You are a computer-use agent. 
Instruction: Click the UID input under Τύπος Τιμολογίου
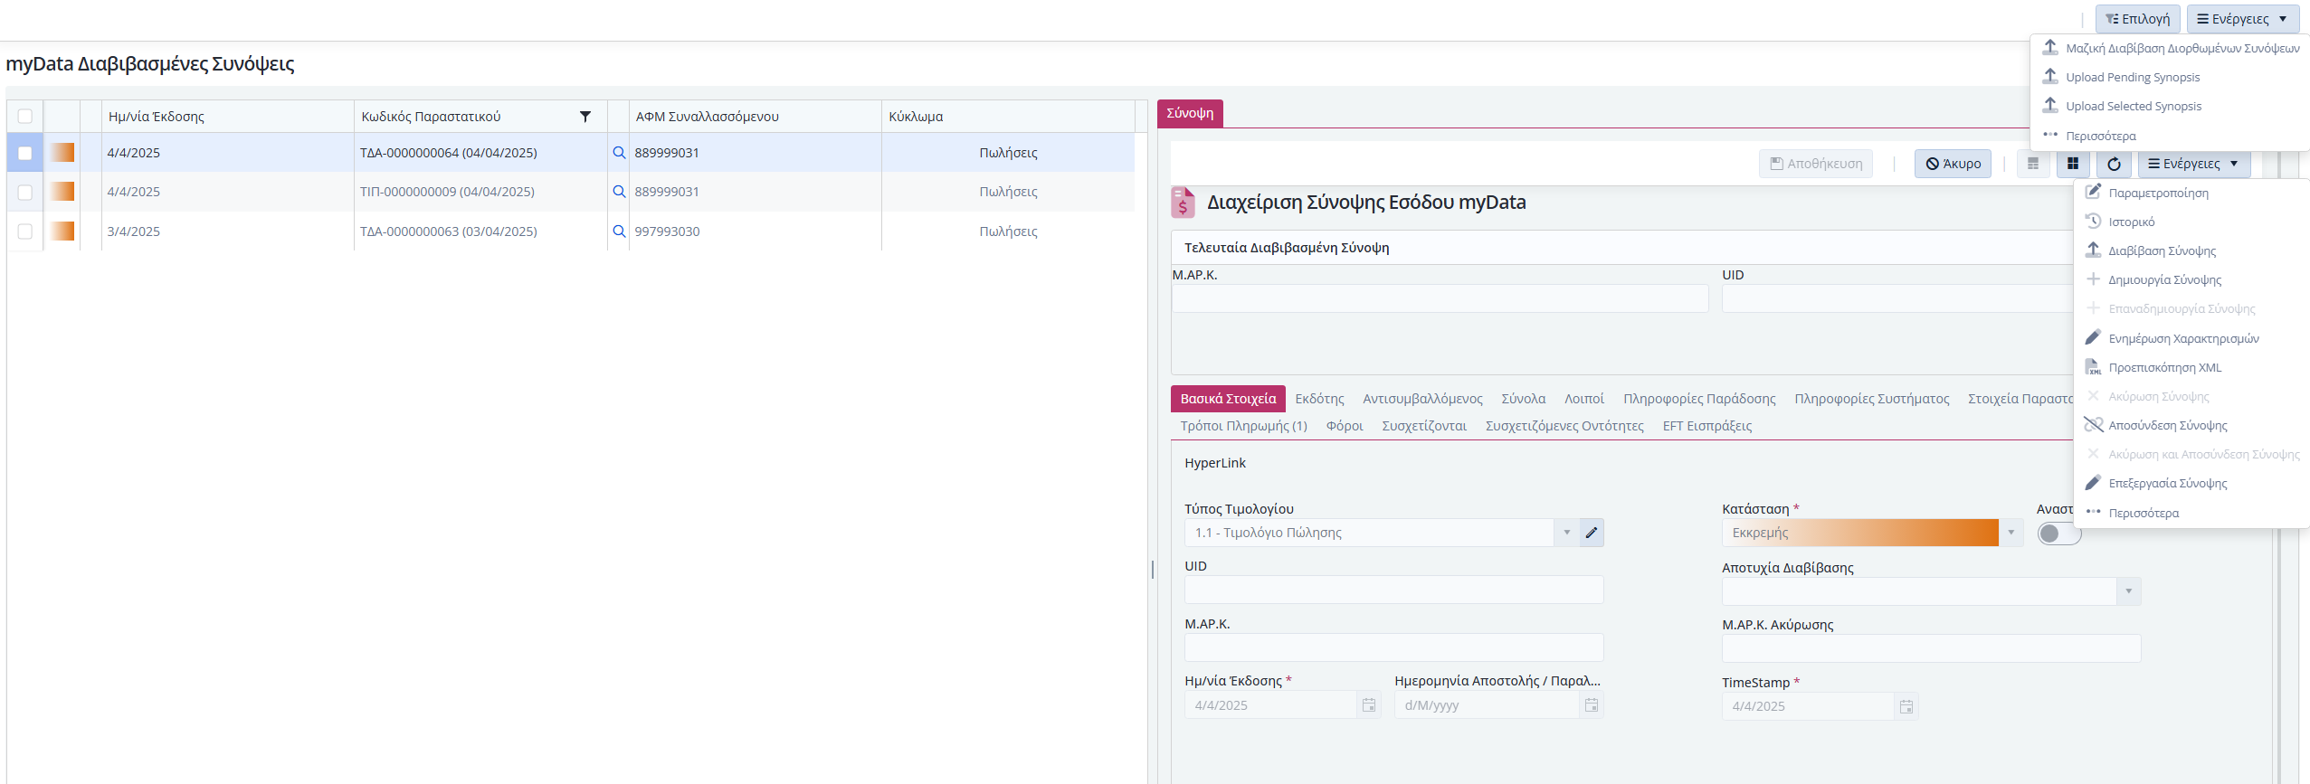1393,590
